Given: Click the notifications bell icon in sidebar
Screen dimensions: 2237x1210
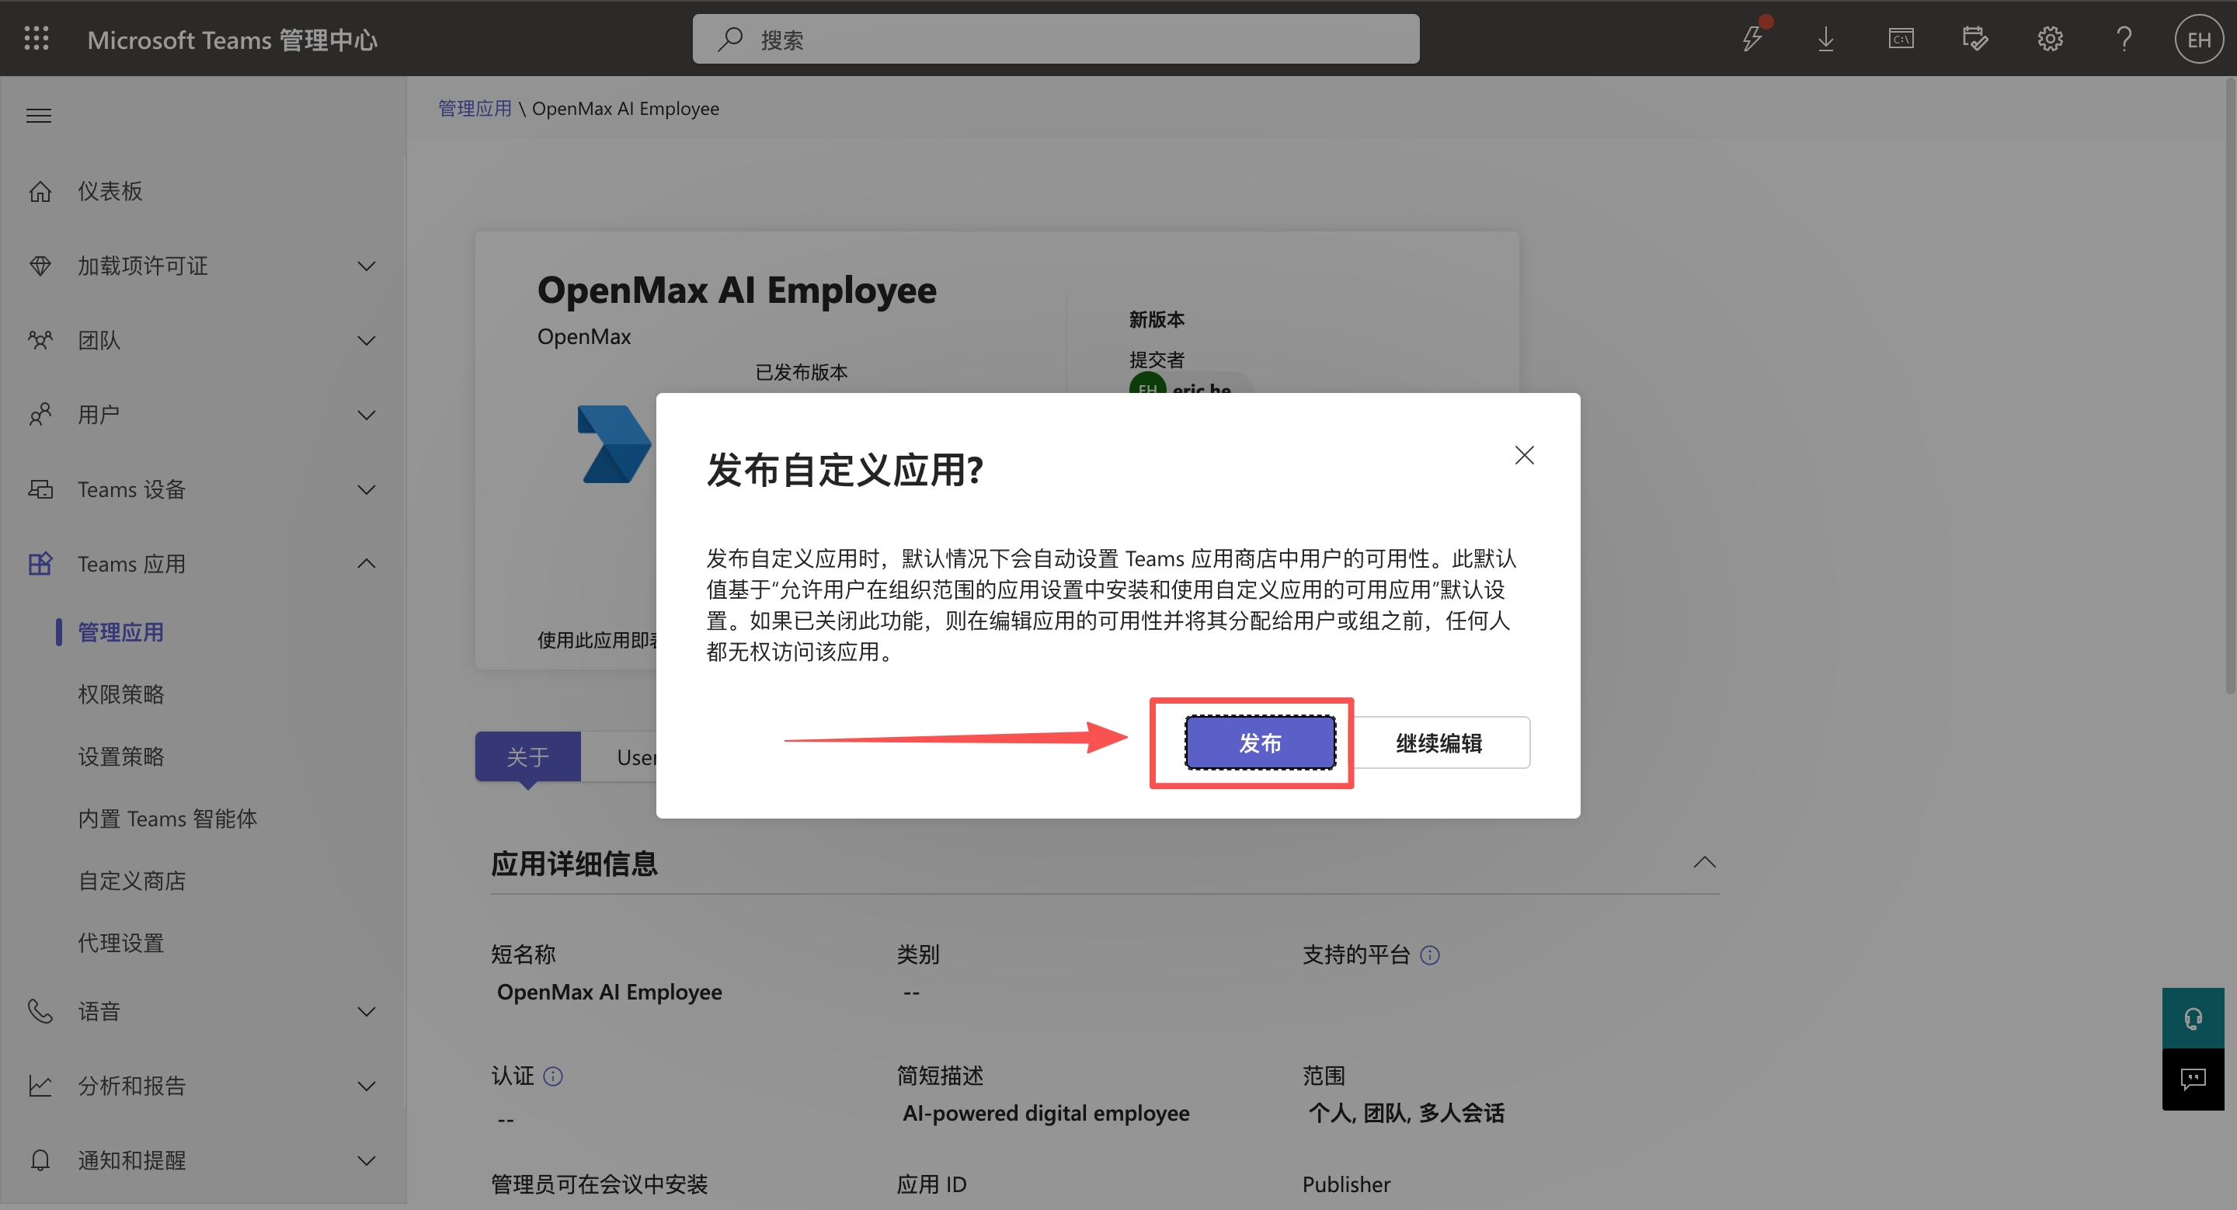Looking at the screenshot, I should pos(40,1160).
